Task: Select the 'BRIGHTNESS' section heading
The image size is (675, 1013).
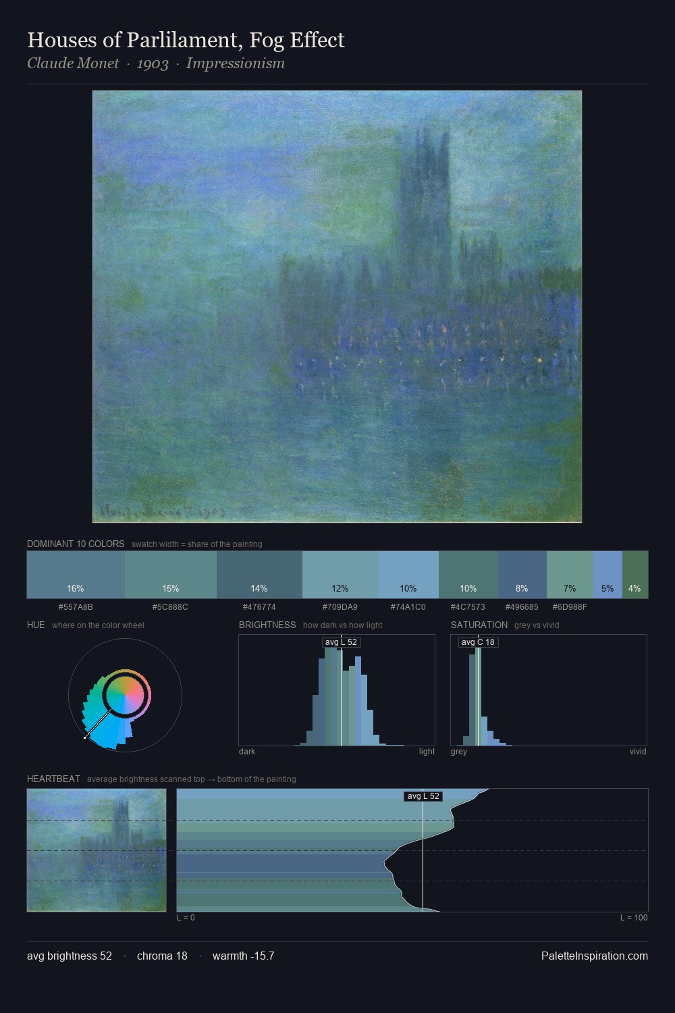Action: [267, 625]
